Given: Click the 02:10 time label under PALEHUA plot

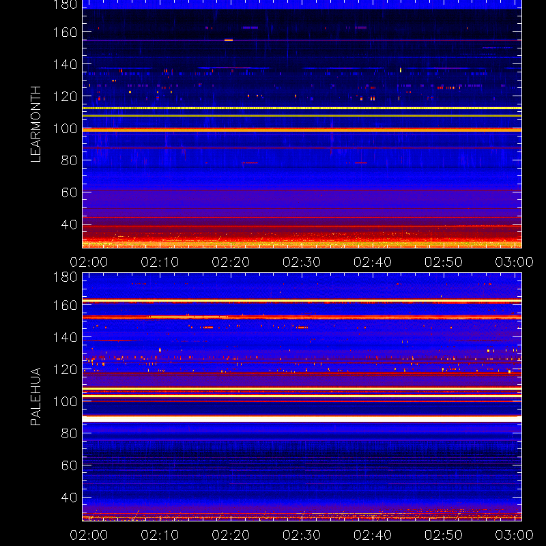Looking at the screenshot, I should [160, 535].
